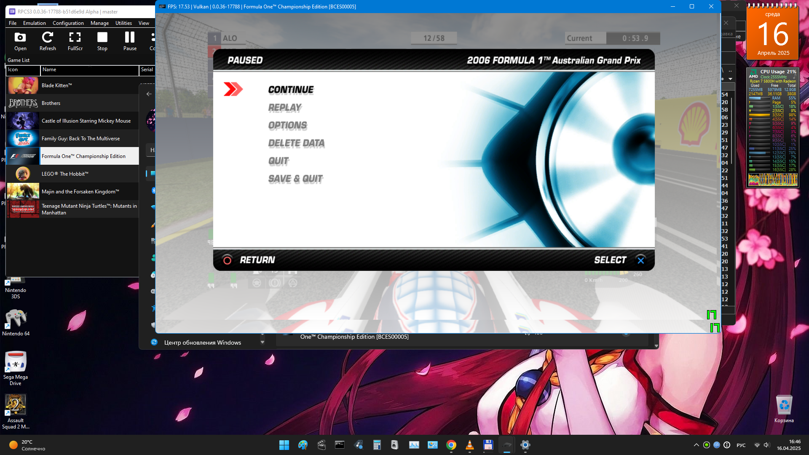This screenshot has width=809, height=455.
Task: Open Sega Mega Drive desktop shortcut
Action: tap(16, 368)
